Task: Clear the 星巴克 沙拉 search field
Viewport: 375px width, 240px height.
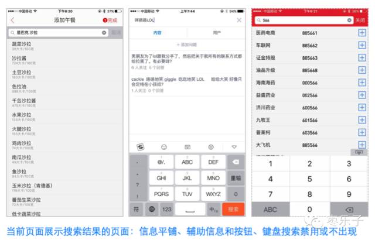Action: click(104, 33)
